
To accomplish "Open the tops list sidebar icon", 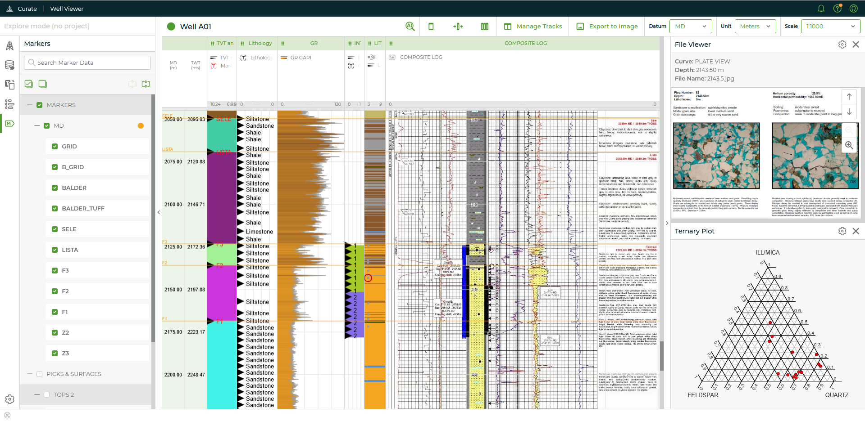I will tap(9, 104).
